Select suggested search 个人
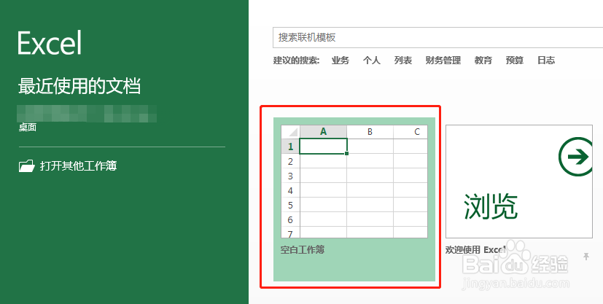 [371, 61]
